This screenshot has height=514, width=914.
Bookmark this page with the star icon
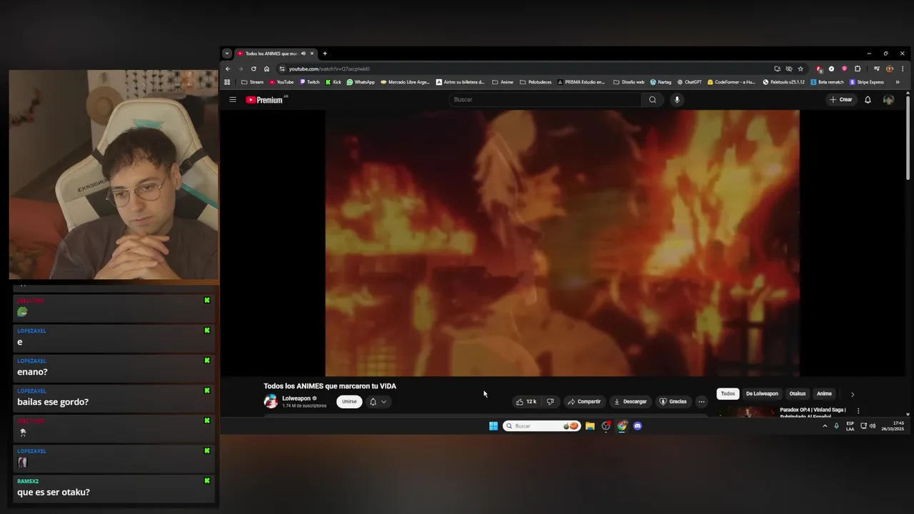800,69
